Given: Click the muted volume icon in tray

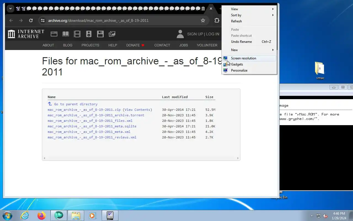Looking at the screenshot, I should click(x=325, y=216).
